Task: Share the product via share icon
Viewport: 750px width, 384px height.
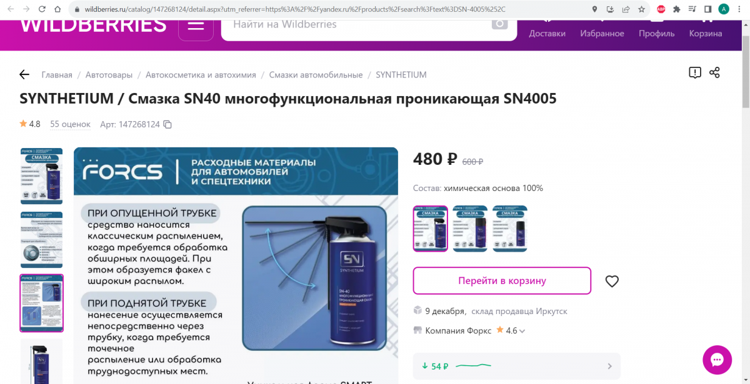Action: pyautogui.click(x=714, y=72)
